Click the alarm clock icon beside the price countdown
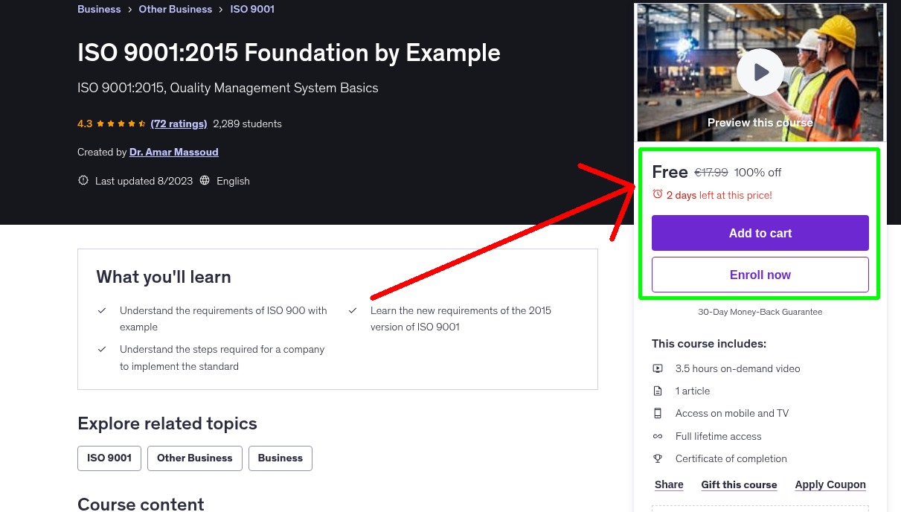Image resolution: width=901 pixels, height=512 pixels. [657, 193]
